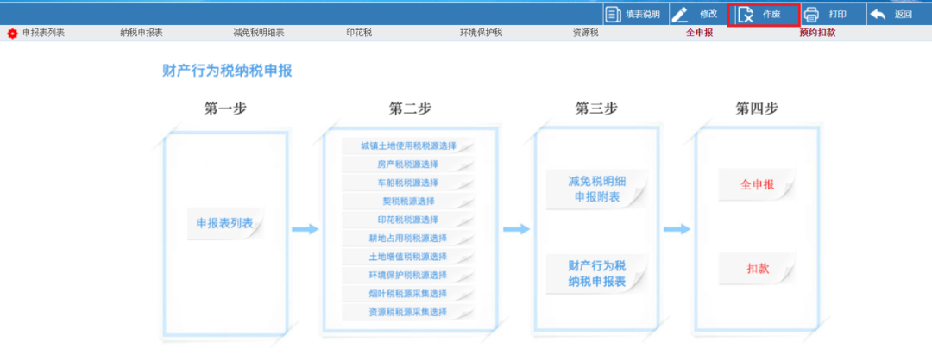Choose 修改 to edit the form
The height and width of the screenshot is (354, 932).
699,15
